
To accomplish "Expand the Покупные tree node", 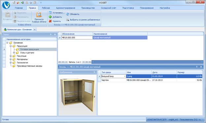I will click(11, 56).
